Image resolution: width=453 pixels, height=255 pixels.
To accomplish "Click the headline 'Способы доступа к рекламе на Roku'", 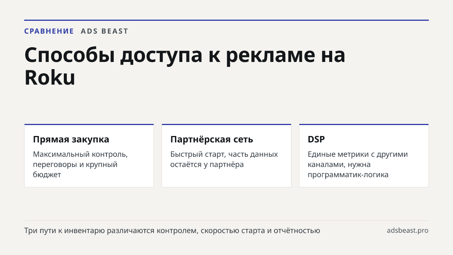I will pos(185,66).
